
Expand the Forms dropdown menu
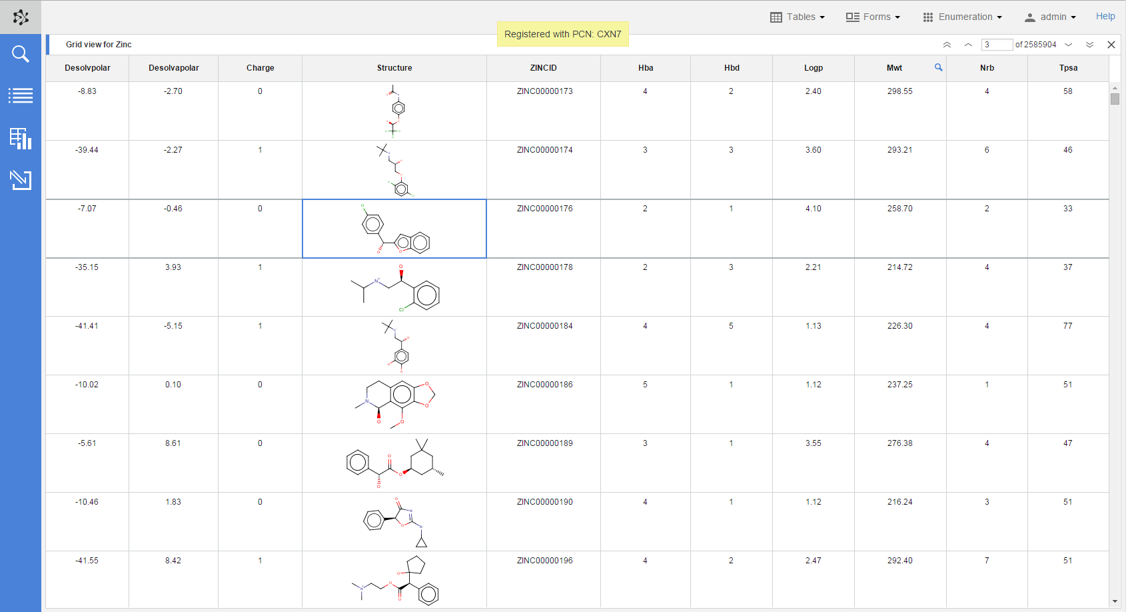pyautogui.click(x=873, y=17)
